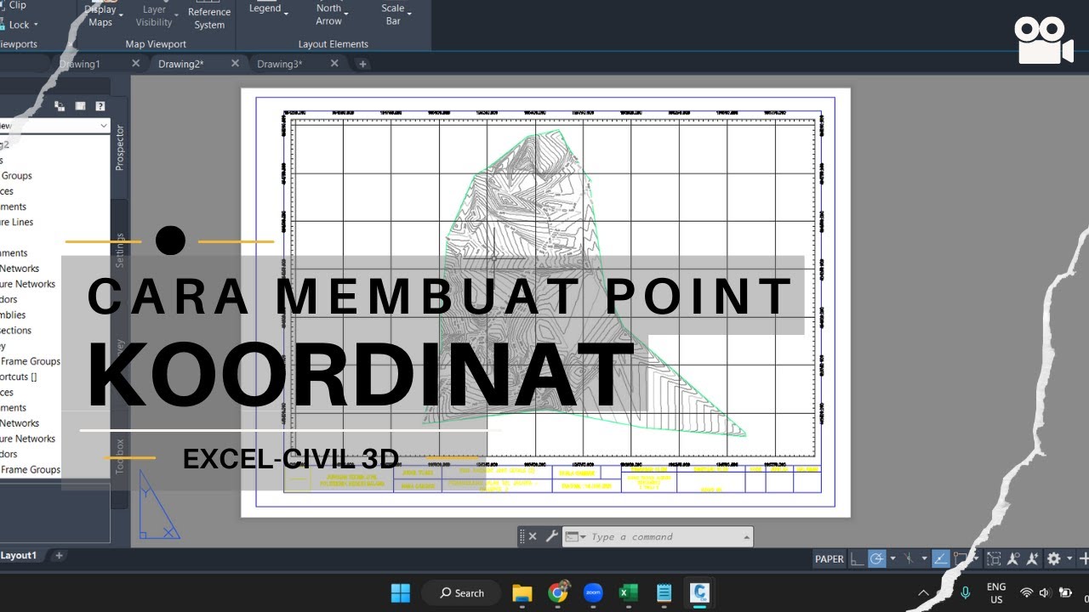Select Point Groups in Prospector tree
The width and height of the screenshot is (1089, 612).
tap(16, 176)
